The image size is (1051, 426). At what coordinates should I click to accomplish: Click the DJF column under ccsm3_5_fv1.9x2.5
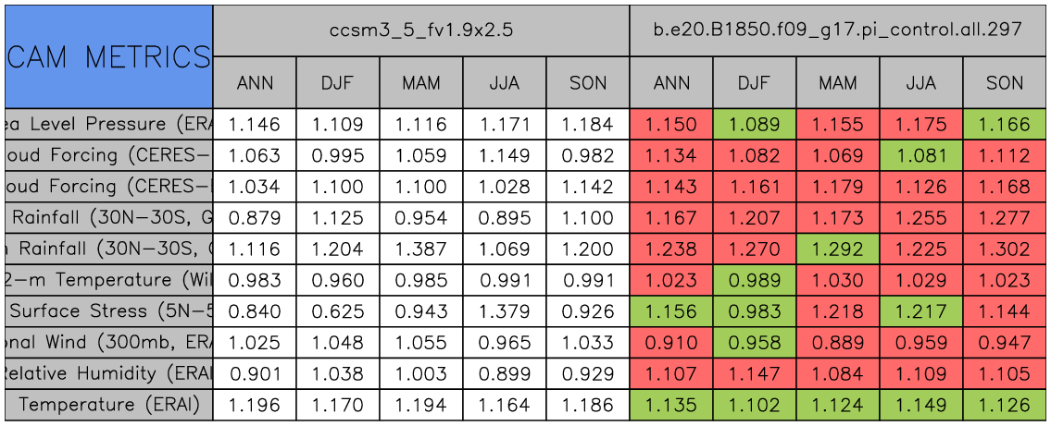click(x=338, y=83)
